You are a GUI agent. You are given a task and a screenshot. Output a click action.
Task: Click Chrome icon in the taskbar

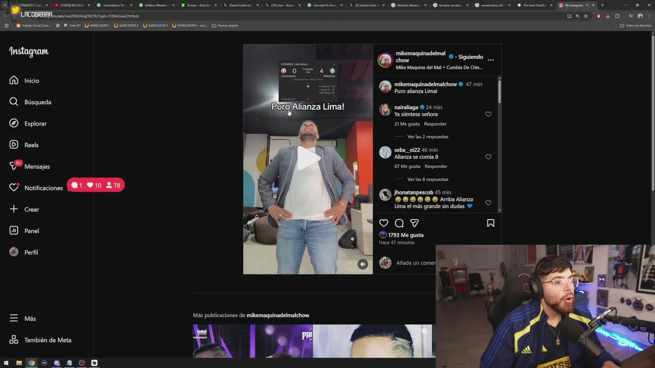(32, 363)
